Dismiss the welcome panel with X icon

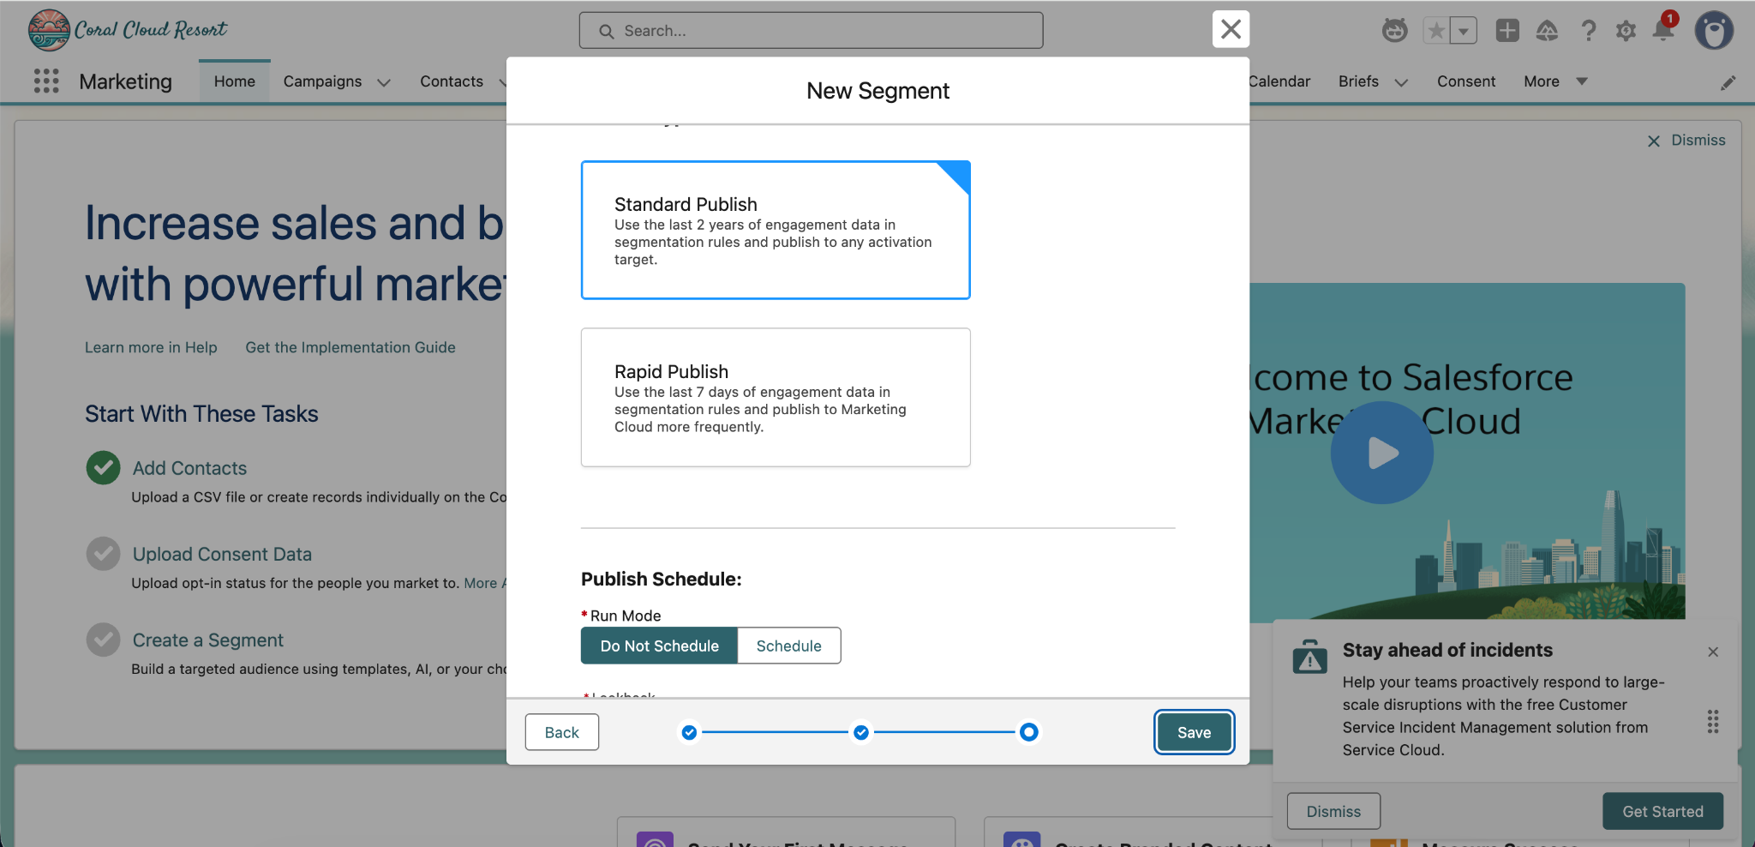[1654, 141]
